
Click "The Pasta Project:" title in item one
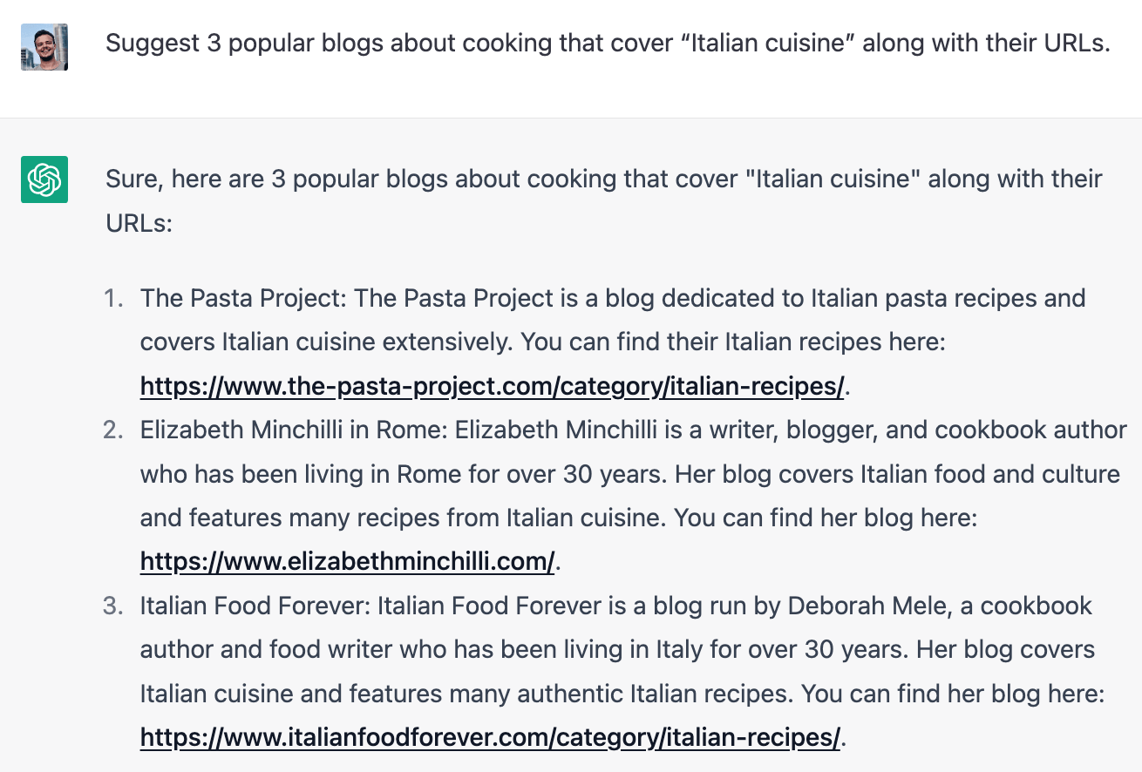tap(244, 298)
